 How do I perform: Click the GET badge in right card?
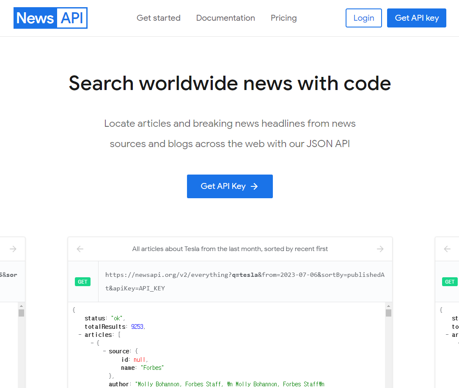(x=450, y=281)
